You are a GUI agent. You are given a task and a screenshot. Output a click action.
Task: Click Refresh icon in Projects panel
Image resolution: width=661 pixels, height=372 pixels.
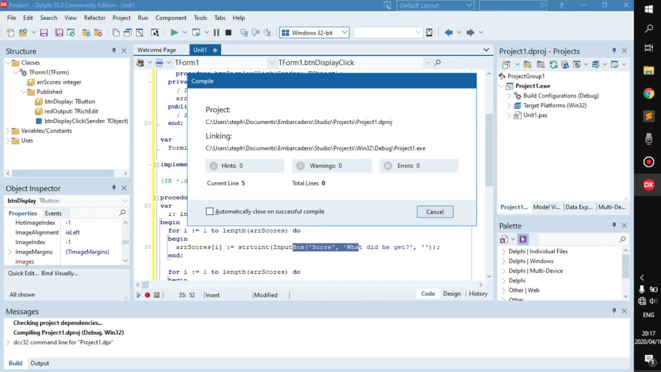[554, 65]
